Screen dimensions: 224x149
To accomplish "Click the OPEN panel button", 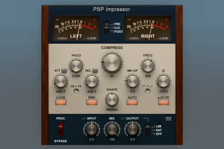I will pos(168,118).
